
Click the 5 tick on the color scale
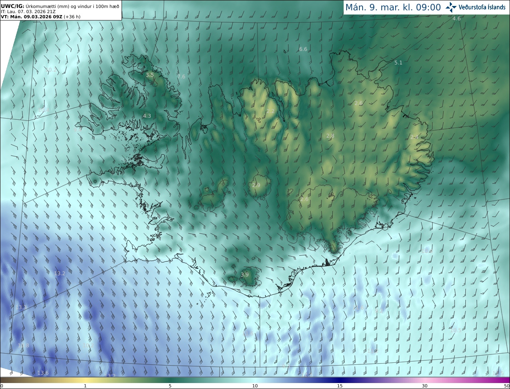[x=170, y=386]
